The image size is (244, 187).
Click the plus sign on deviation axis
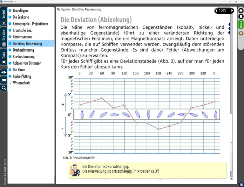point(63,104)
